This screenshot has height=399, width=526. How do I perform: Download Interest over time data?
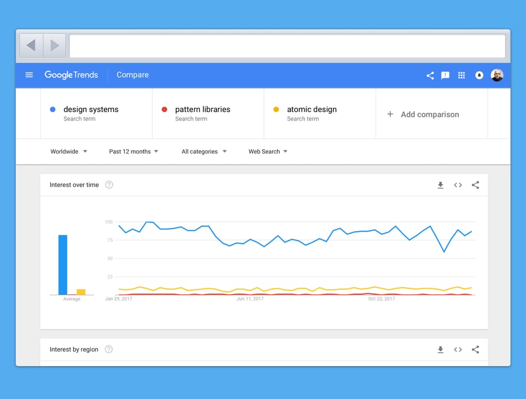[440, 185]
